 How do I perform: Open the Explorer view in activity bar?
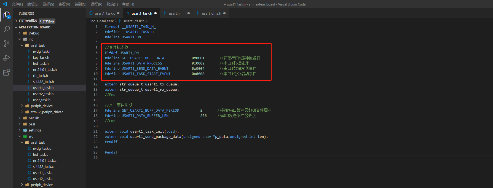click(7, 15)
